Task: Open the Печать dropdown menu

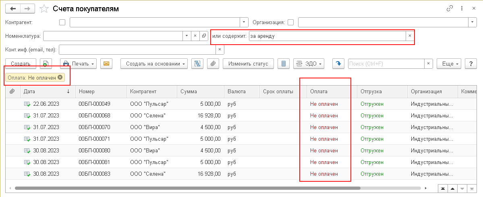Action: (78, 64)
